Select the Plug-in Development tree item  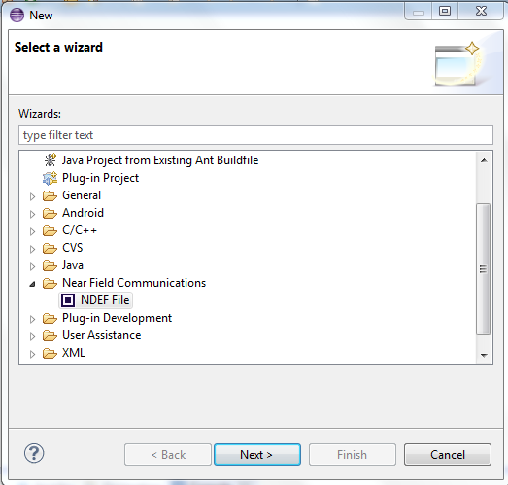[117, 318]
